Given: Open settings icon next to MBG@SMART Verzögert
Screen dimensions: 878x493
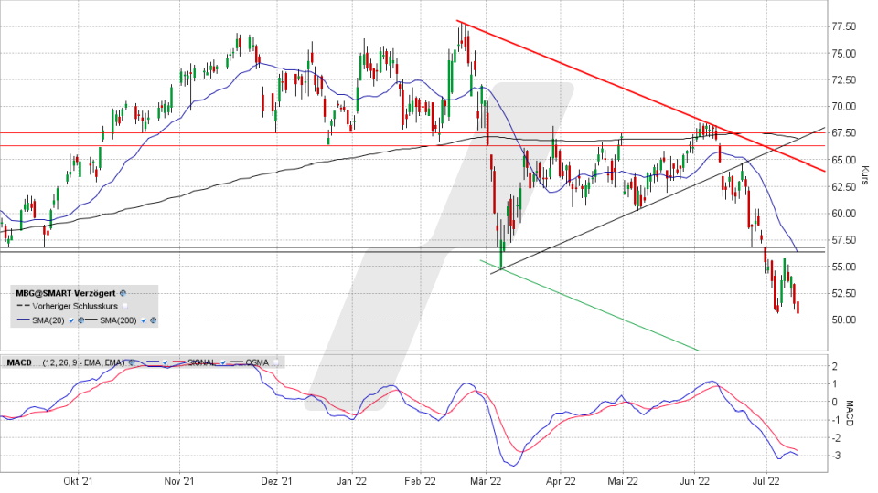Looking at the screenshot, I should click(x=123, y=293).
